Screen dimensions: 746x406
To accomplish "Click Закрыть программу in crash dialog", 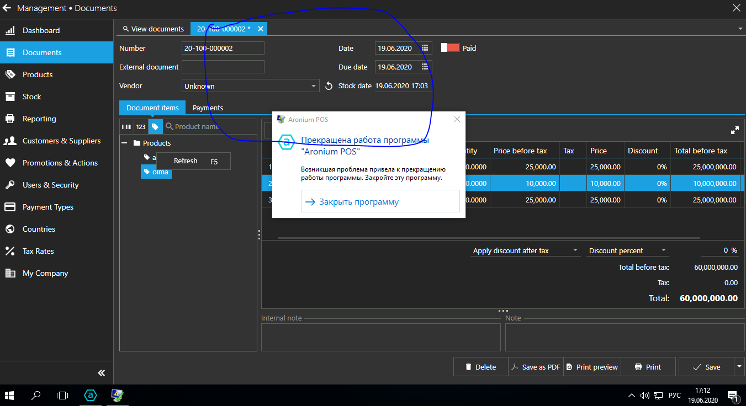I will 380,202.
